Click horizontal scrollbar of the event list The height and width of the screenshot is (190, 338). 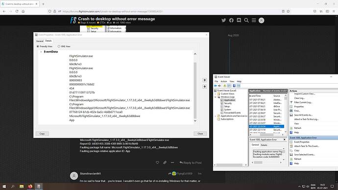(266, 135)
